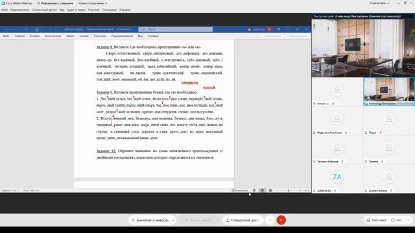The image size is (415, 233).
Task: Select Александр Викторович video thumbnail
Action: pos(389,91)
